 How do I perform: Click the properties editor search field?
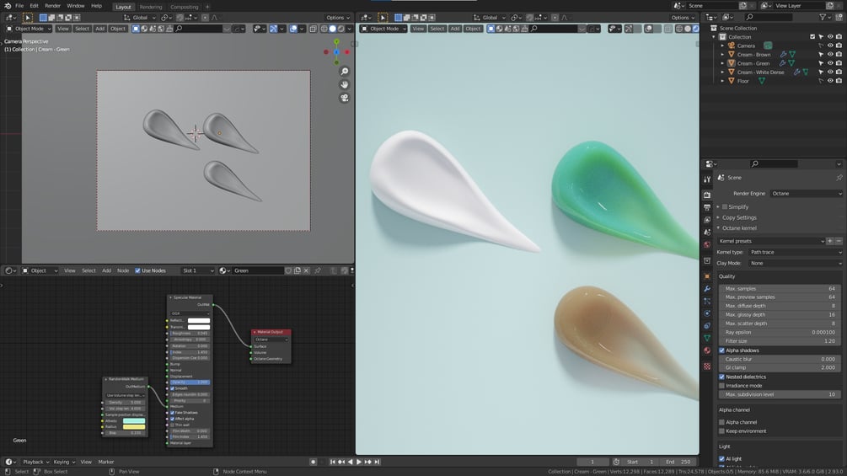click(774, 164)
